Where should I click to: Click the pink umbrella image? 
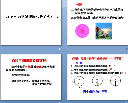point(82,31)
